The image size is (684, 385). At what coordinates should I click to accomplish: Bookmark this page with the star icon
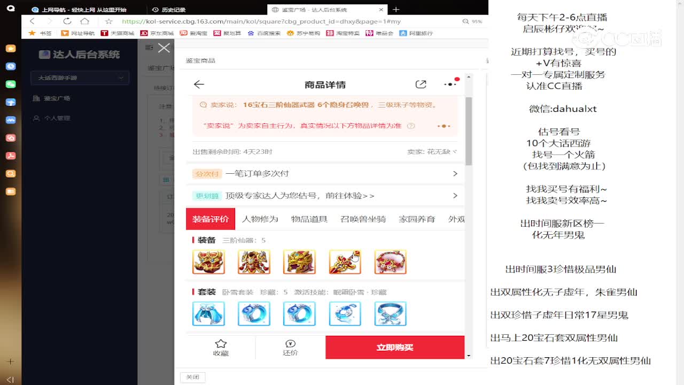pos(109,21)
